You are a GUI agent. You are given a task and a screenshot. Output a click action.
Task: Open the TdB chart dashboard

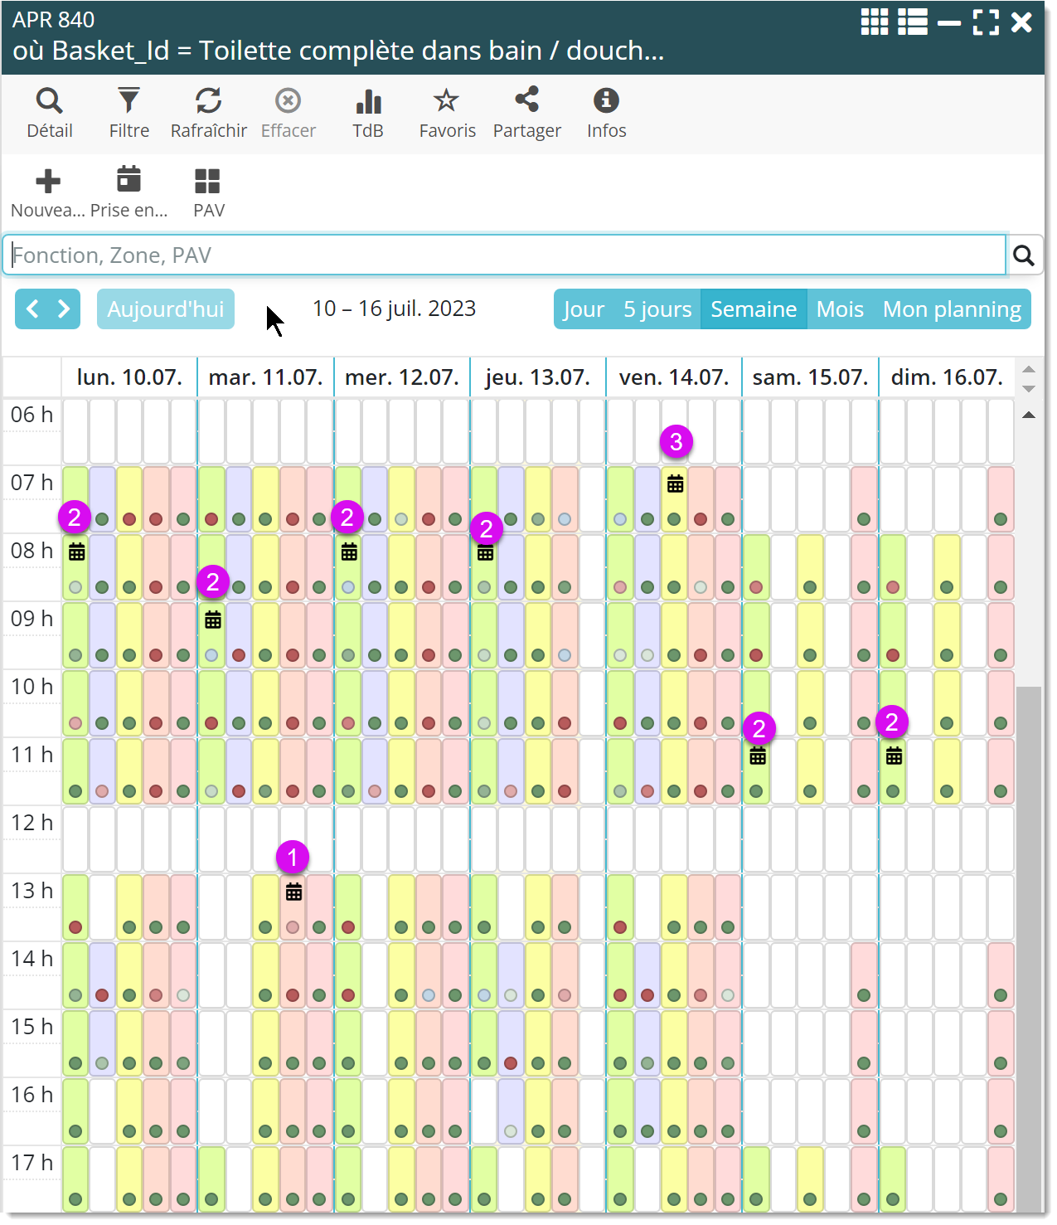pos(368,113)
